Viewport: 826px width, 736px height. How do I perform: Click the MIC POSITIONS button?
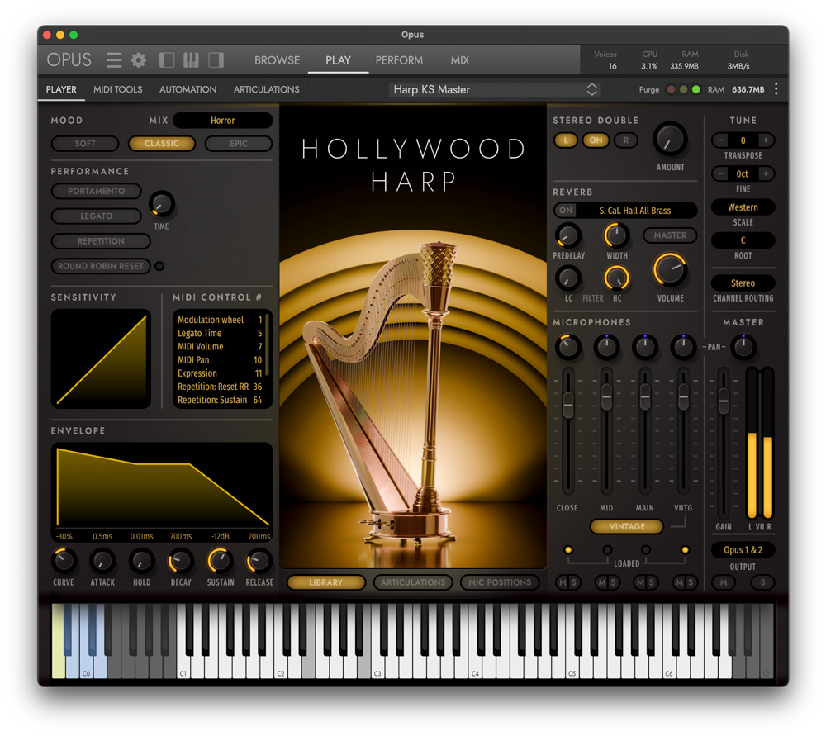pyautogui.click(x=500, y=582)
